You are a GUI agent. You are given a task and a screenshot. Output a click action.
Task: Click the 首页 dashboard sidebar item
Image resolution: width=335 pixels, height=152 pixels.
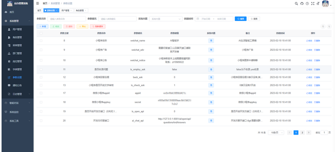tap(17, 12)
